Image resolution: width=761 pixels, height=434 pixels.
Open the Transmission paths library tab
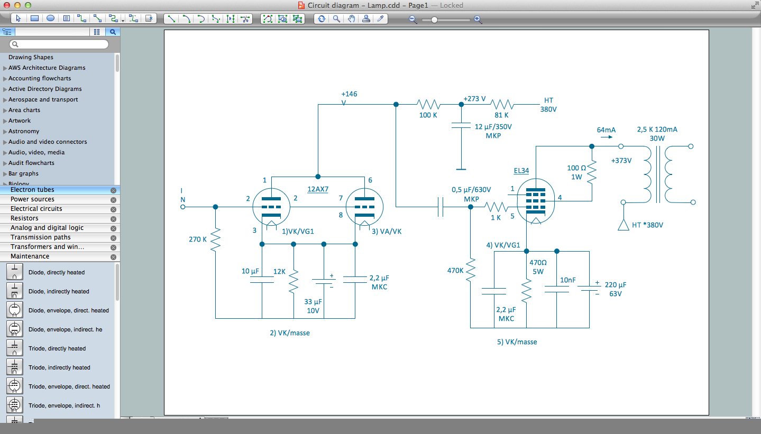[x=40, y=237]
